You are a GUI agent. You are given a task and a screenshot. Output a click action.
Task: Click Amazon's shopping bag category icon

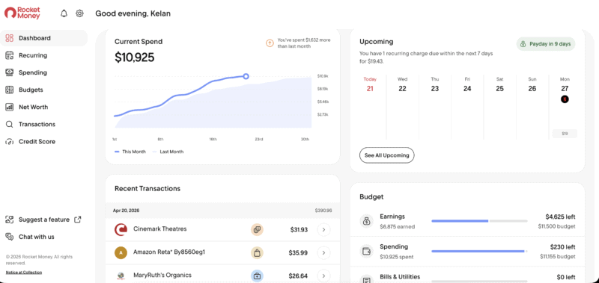(257, 252)
